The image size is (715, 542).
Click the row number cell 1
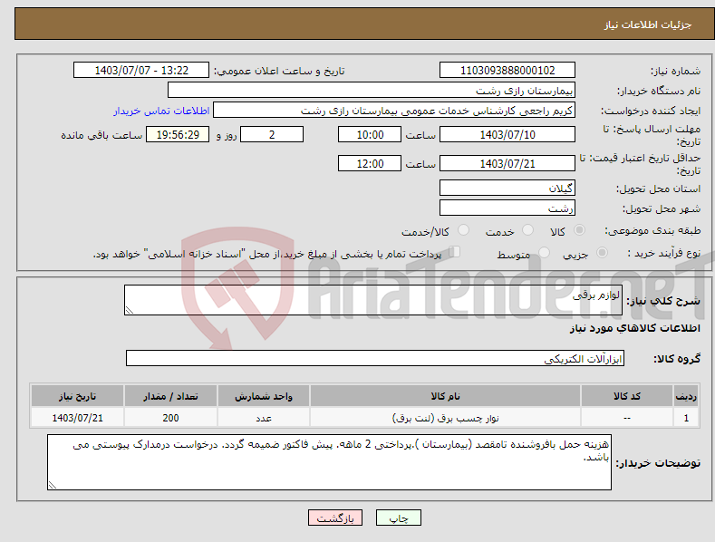686,418
